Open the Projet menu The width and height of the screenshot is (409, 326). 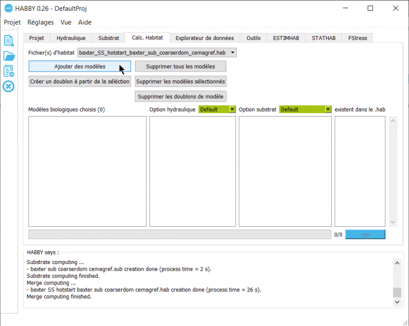click(12, 22)
